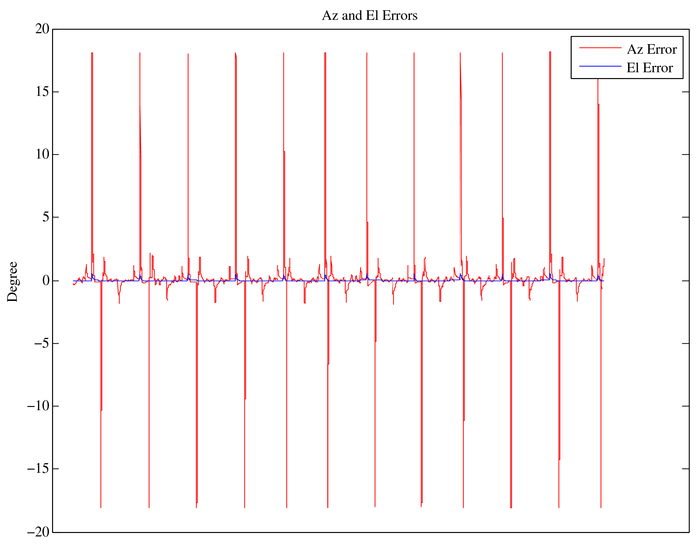Click the −20 tick label on y-axis
The image size is (699, 545).
tap(38, 532)
